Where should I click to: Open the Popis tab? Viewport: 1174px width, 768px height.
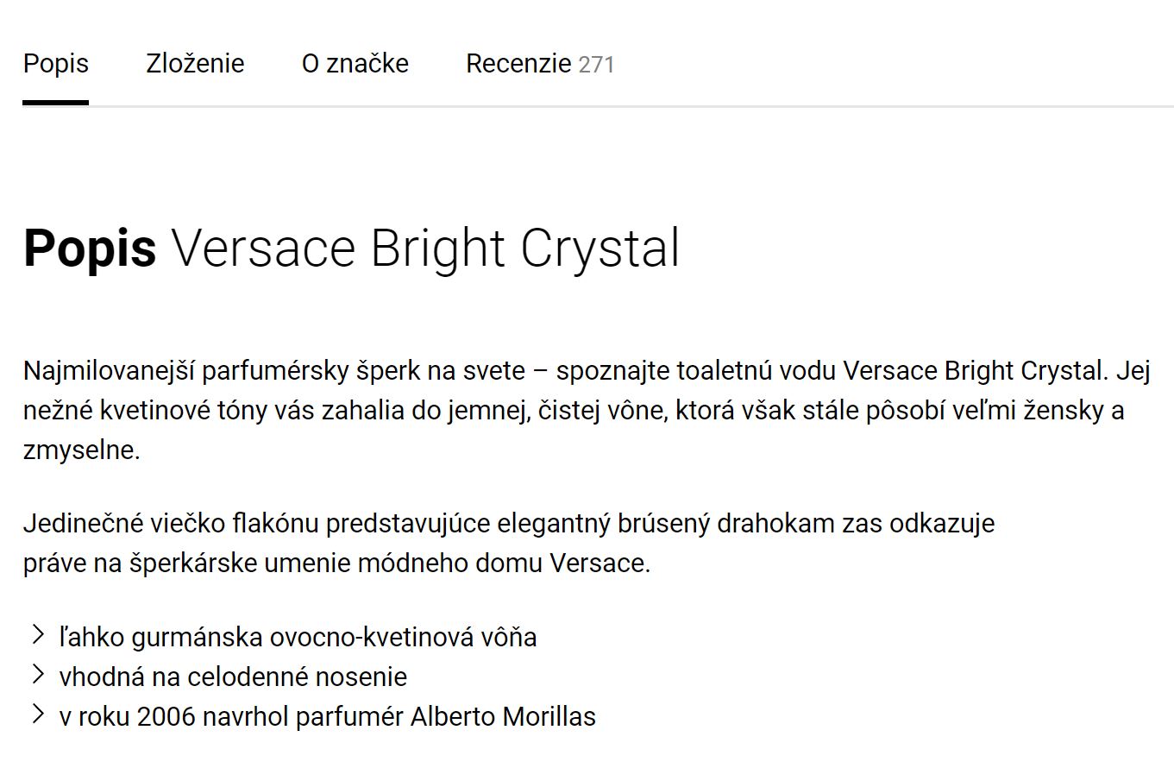tap(56, 64)
